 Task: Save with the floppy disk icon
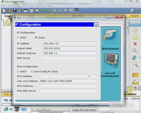coord(15,10)
